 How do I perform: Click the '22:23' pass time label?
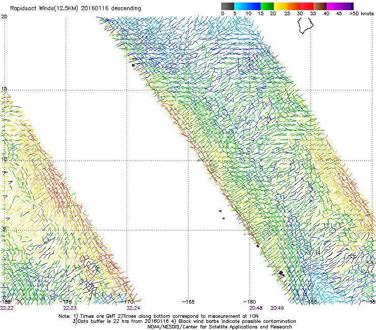click(70, 308)
